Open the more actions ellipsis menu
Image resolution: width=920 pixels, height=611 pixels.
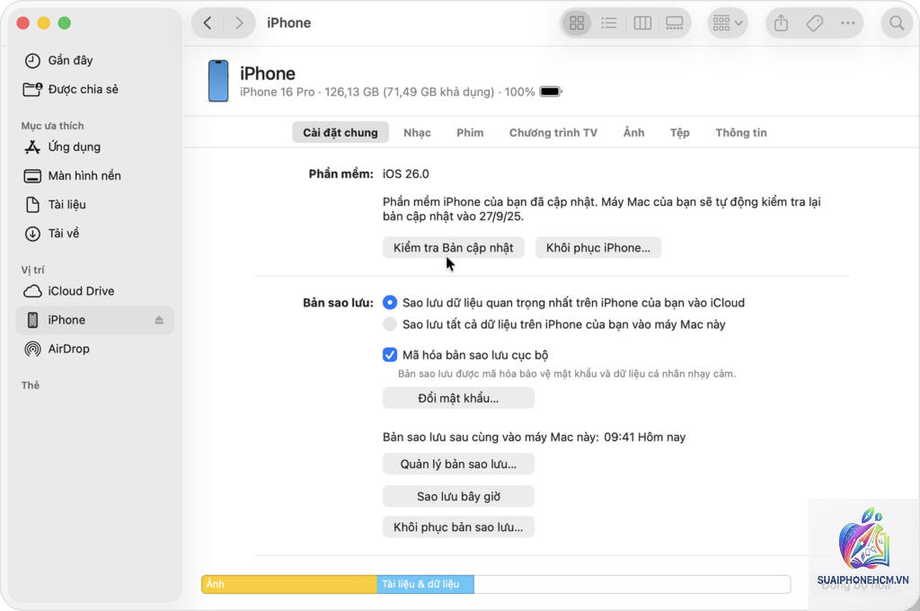point(847,22)
